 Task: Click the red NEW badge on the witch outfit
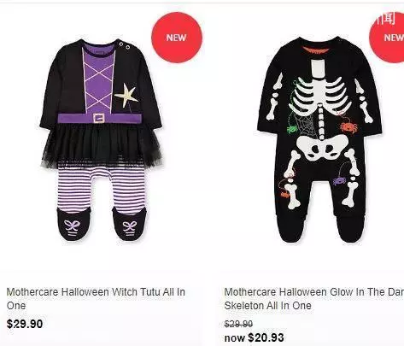(x=177, y=38)
